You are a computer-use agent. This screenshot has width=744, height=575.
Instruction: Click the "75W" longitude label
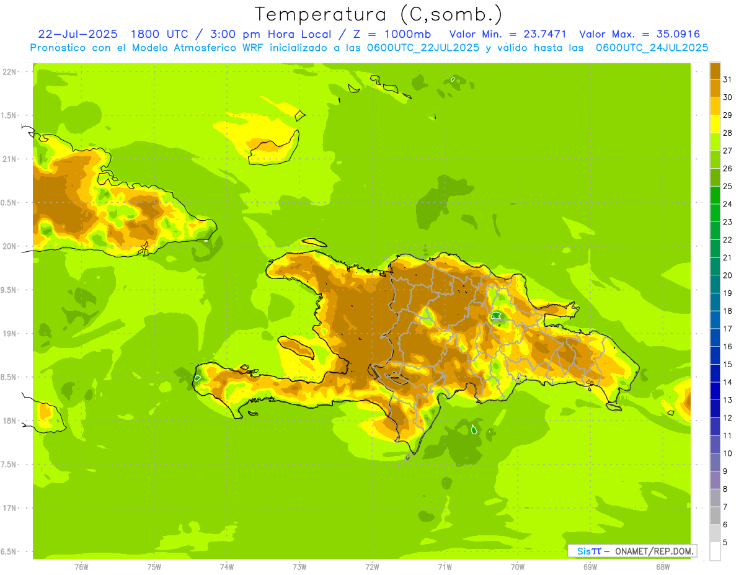coord(154,567)
